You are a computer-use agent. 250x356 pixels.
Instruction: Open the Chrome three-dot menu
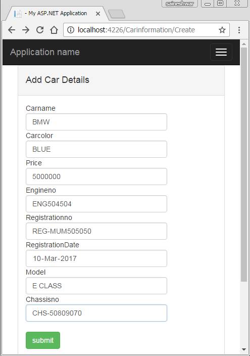[239, 30]
